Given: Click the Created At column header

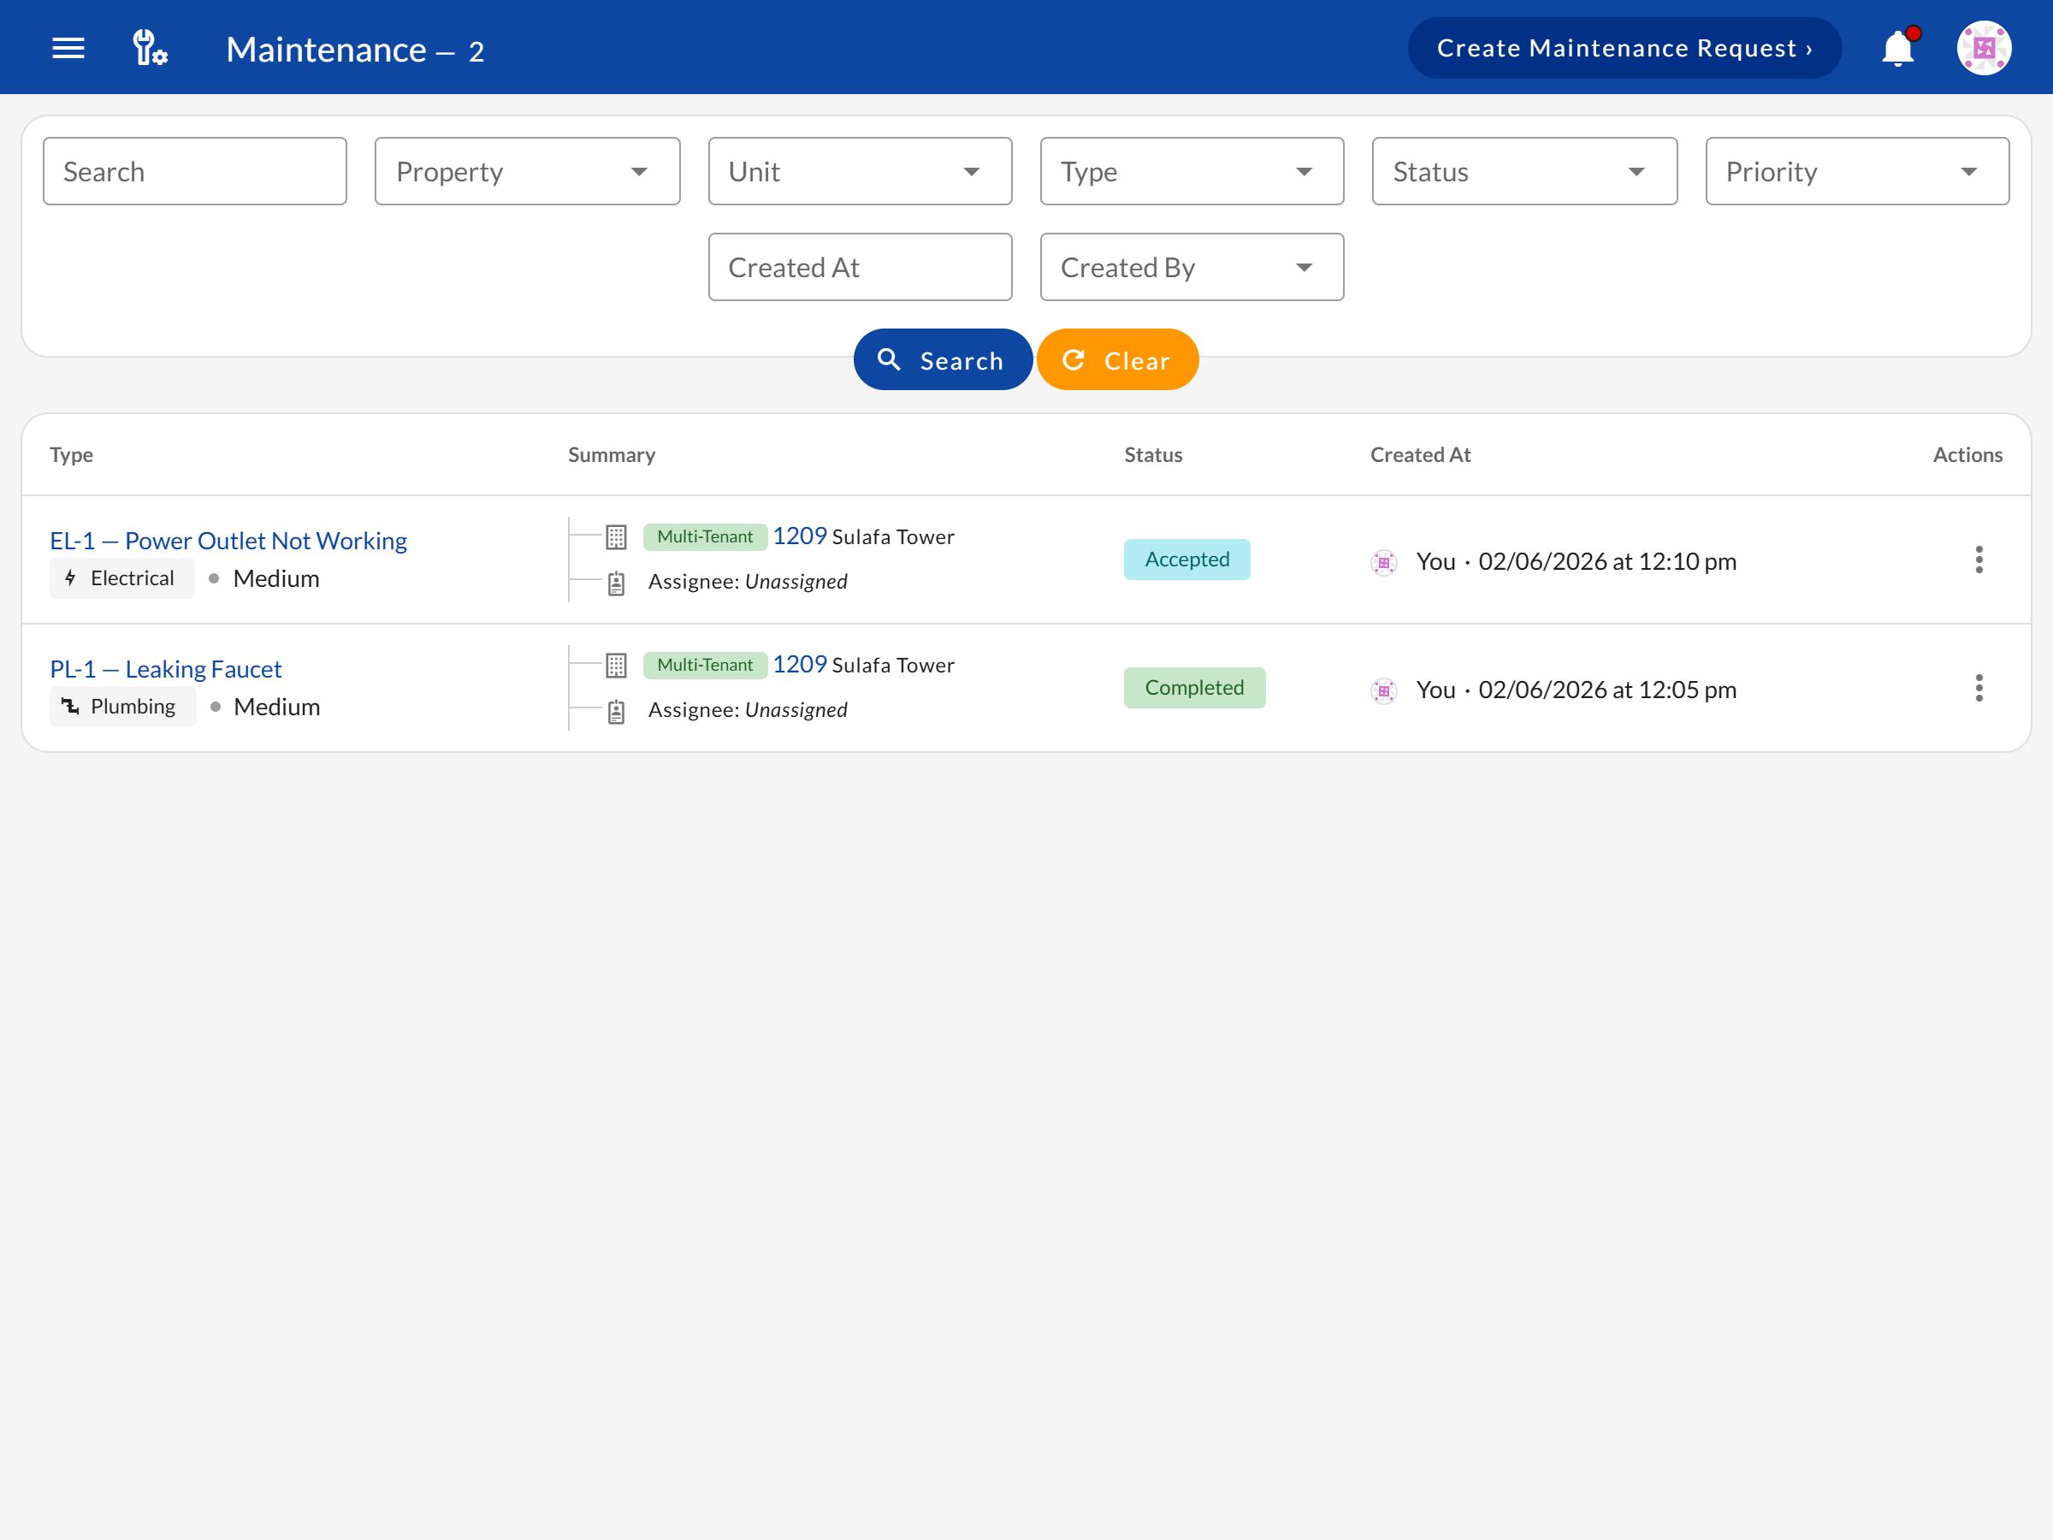Looking at the screenshot, I should (1420, 455).
